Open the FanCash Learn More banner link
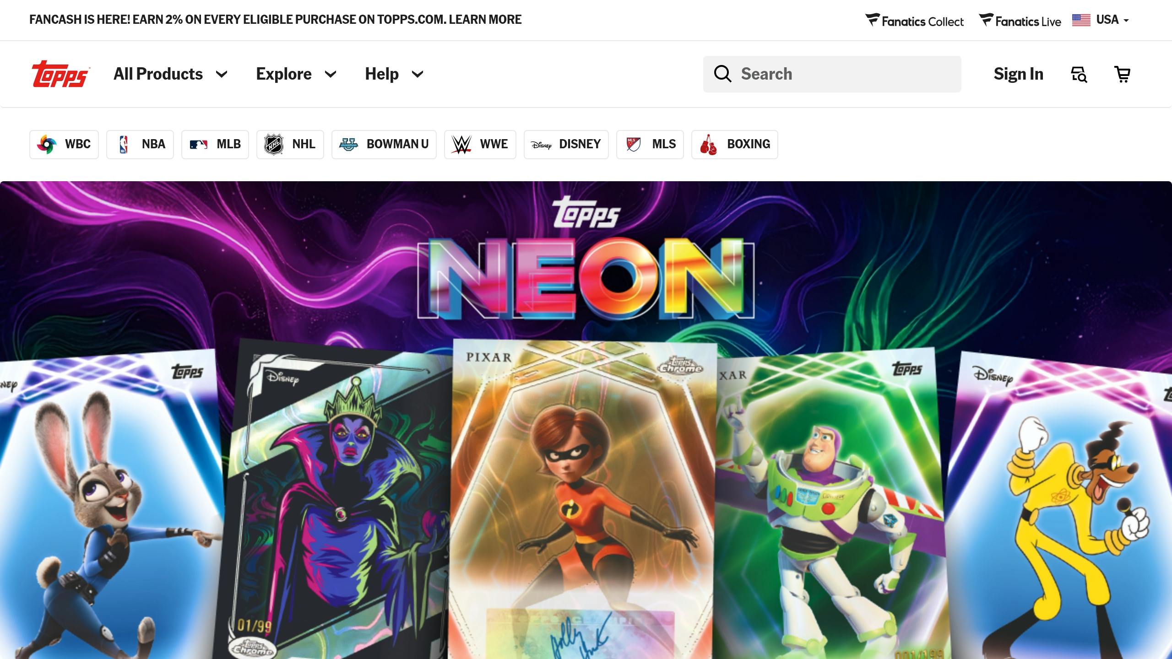Image resolution: width=1172 pixels, height=659 pixels. pos(485,20)
